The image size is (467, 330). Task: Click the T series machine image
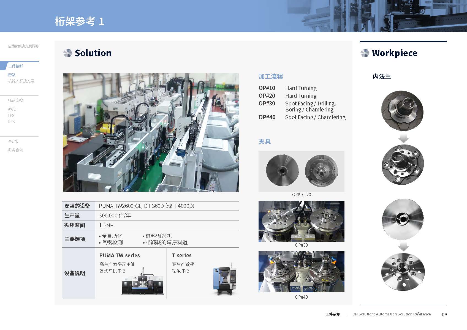point(225,279)
